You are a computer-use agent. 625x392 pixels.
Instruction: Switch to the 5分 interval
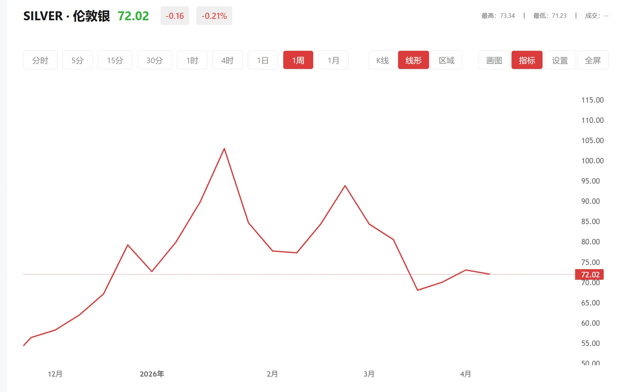click(77, 60)
